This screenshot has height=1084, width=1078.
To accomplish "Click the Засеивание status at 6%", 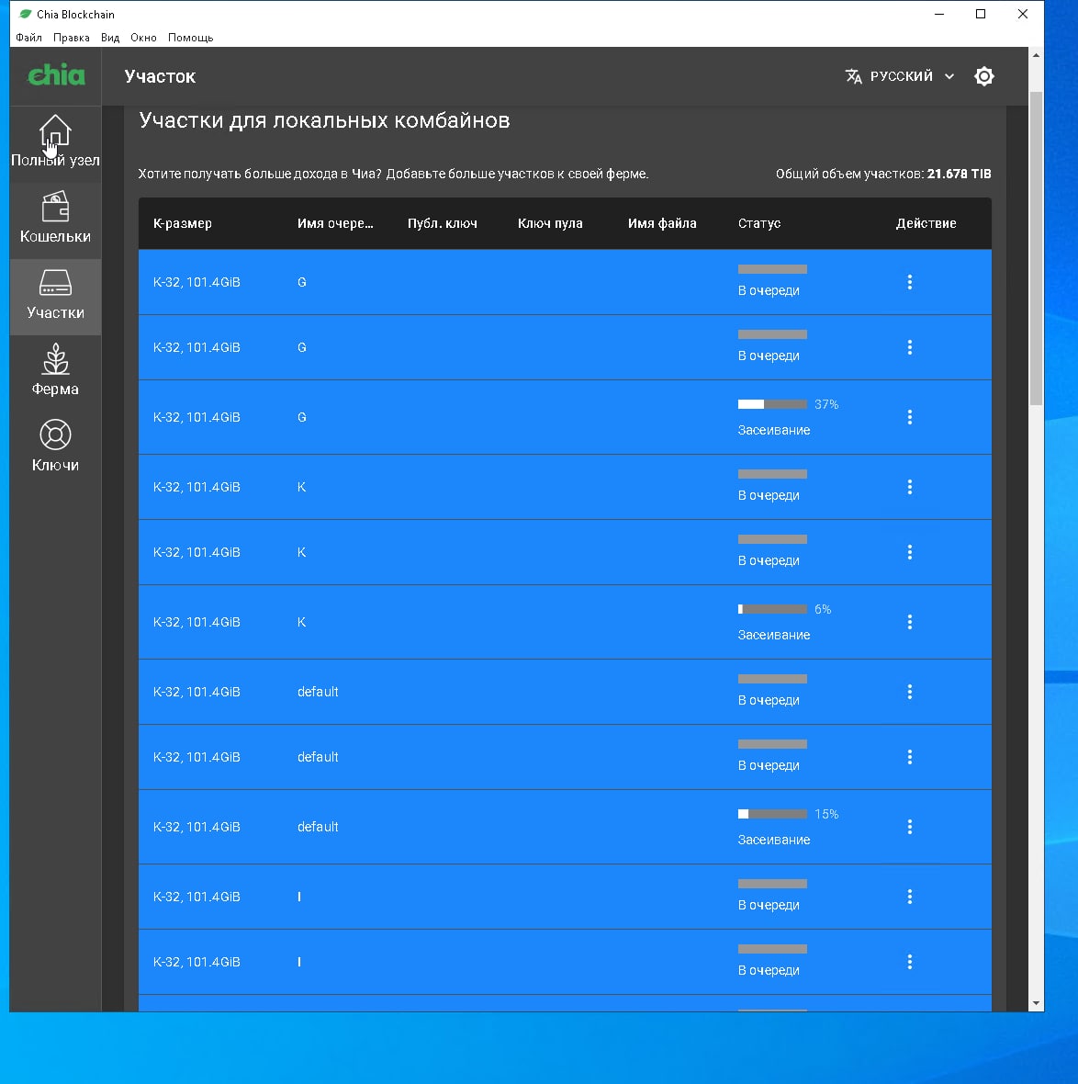I will tap(773, 635).
